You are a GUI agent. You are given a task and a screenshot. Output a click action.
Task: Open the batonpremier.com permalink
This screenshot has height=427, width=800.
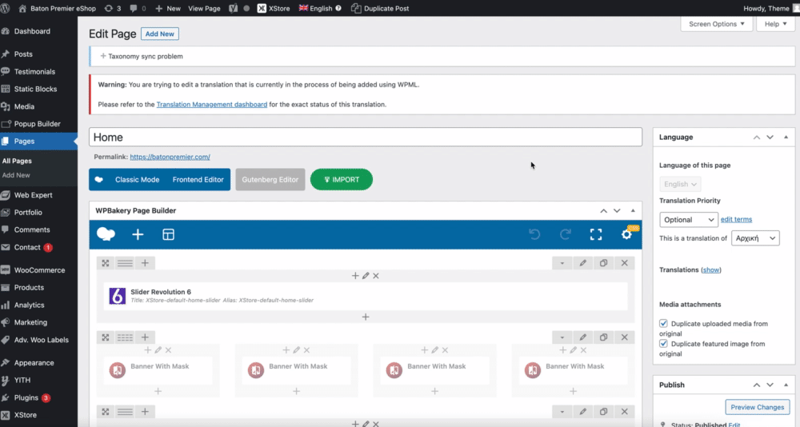point(170,157)
